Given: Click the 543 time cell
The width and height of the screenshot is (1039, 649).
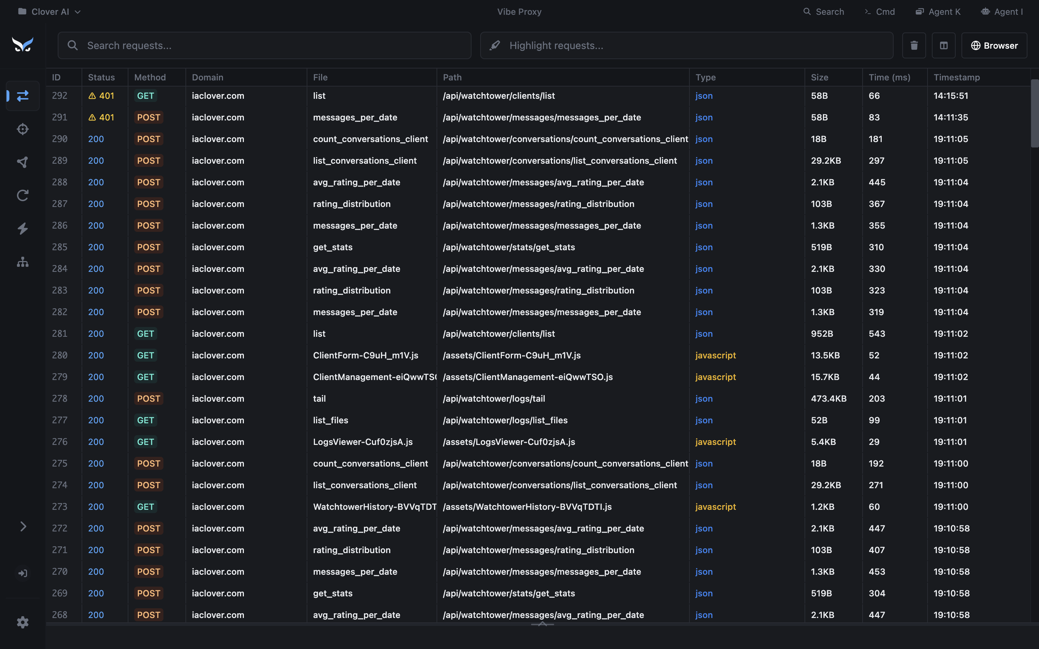Looking at the screenshot, I should click(877, 334).
